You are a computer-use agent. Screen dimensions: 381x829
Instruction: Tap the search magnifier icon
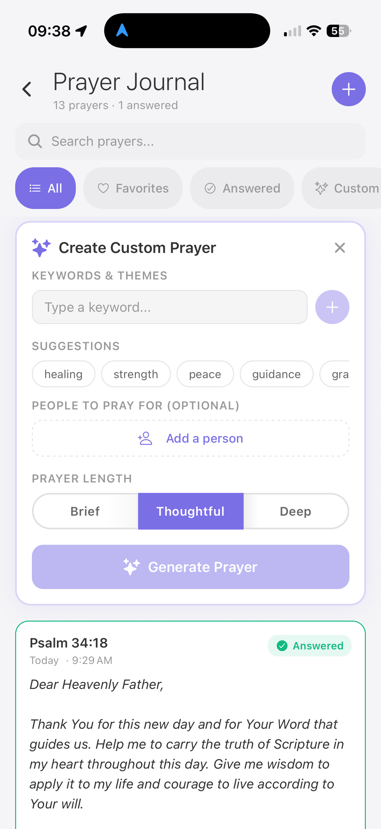[35, 141]
